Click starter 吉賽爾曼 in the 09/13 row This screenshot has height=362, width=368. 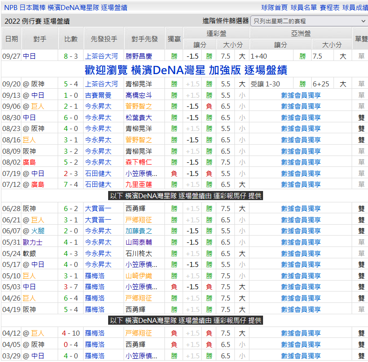pos(98,96)
